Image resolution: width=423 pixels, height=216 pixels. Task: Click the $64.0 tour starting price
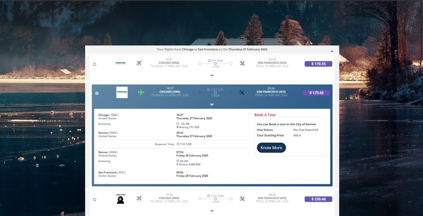297,136
